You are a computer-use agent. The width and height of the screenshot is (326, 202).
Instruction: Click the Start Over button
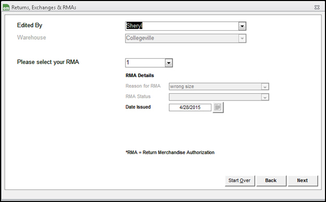pyautogui.click(x=240, y=181)
